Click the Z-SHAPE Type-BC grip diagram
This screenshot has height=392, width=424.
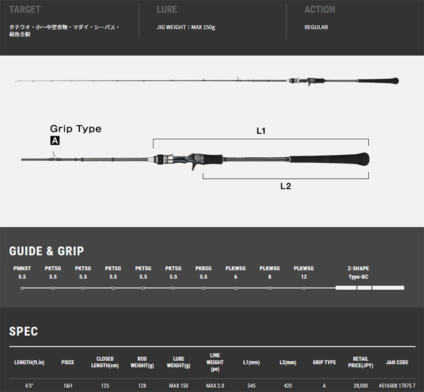pyautogui.click(x=369, y=287)
